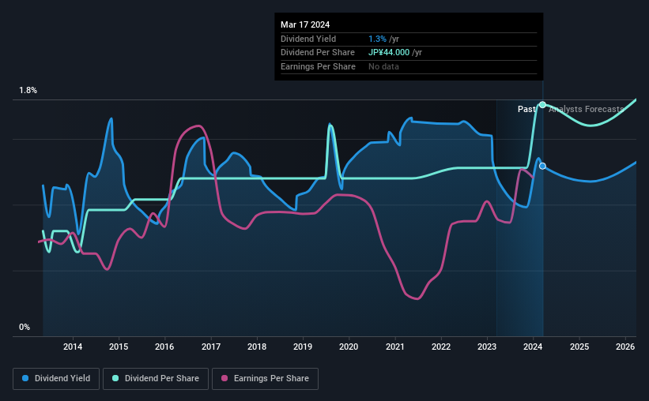Click the 0% y-axis label
Screen dimensions: 649x401
(25, 327)
